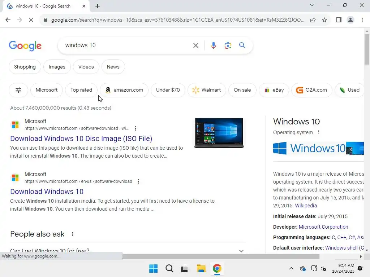Image resolution: width=370 pixels, height=277 pixels.
Task: Open the Download Windows 10 result link
Action: click(47, 192)
